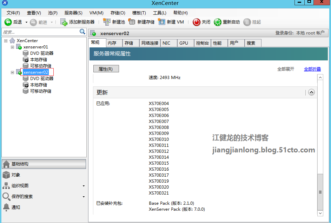The width and height of the screenshot is (331, 223).
Task: Click the Add New Server (添加新服务器) icon
Action: [x=64, y=22]
